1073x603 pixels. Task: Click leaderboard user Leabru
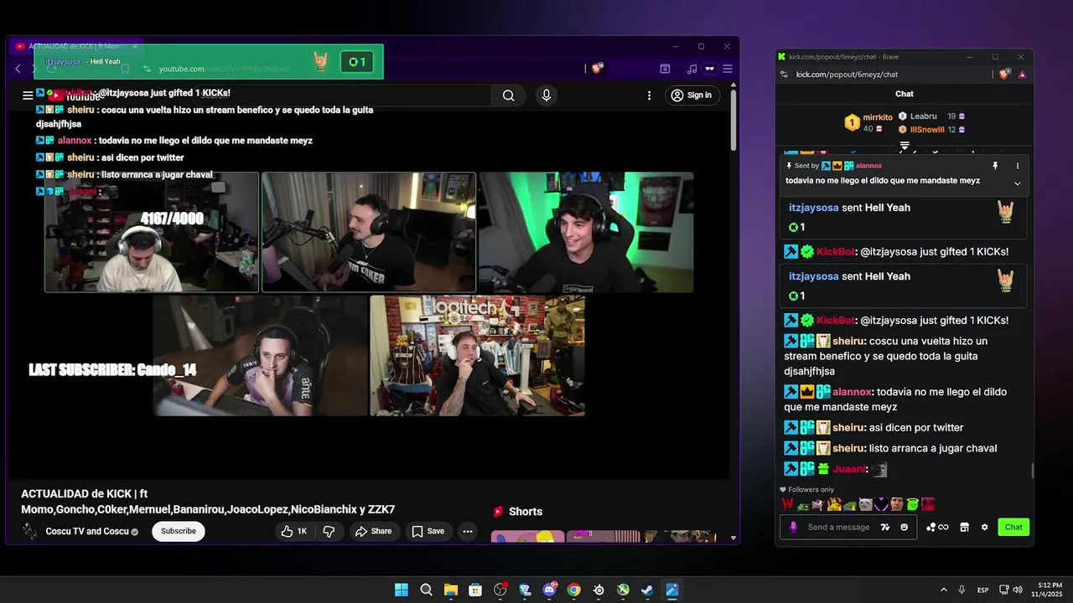(x=923, y=116)
